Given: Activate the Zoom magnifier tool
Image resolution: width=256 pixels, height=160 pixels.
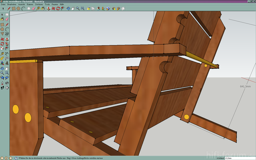Looking at the screenshot, I should pyautogui.click(x=78, y=8).
